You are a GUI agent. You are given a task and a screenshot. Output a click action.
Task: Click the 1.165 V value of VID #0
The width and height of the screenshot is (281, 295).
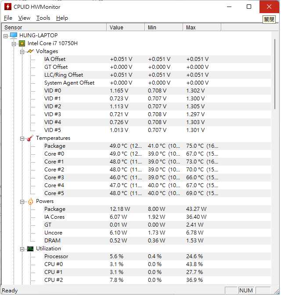point(119,91)
